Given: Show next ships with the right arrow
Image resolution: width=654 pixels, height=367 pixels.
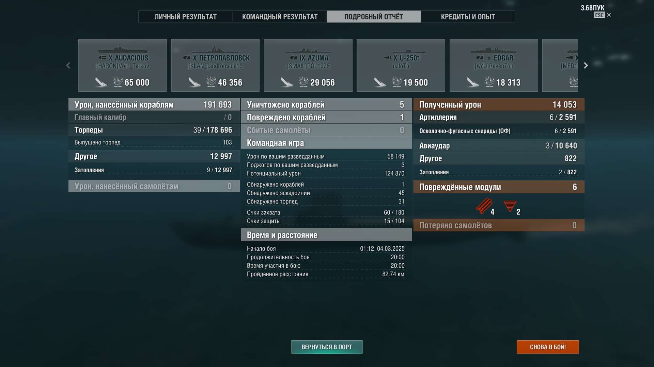Looking at the screenshot, I should point(586,65).
